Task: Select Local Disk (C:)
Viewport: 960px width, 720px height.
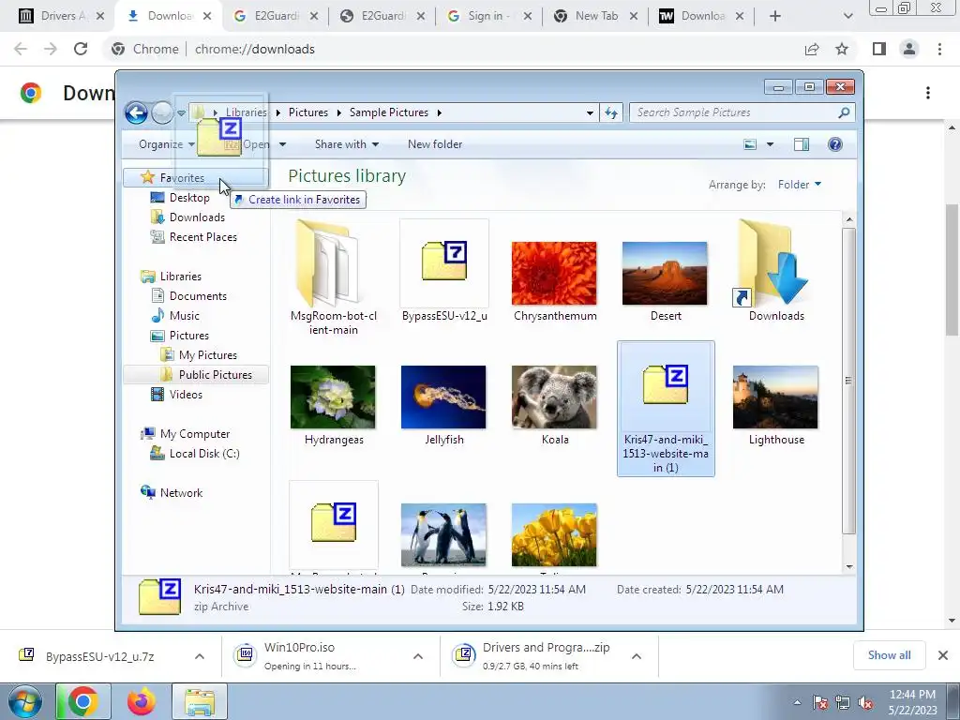Action: [x=203, y=454]
